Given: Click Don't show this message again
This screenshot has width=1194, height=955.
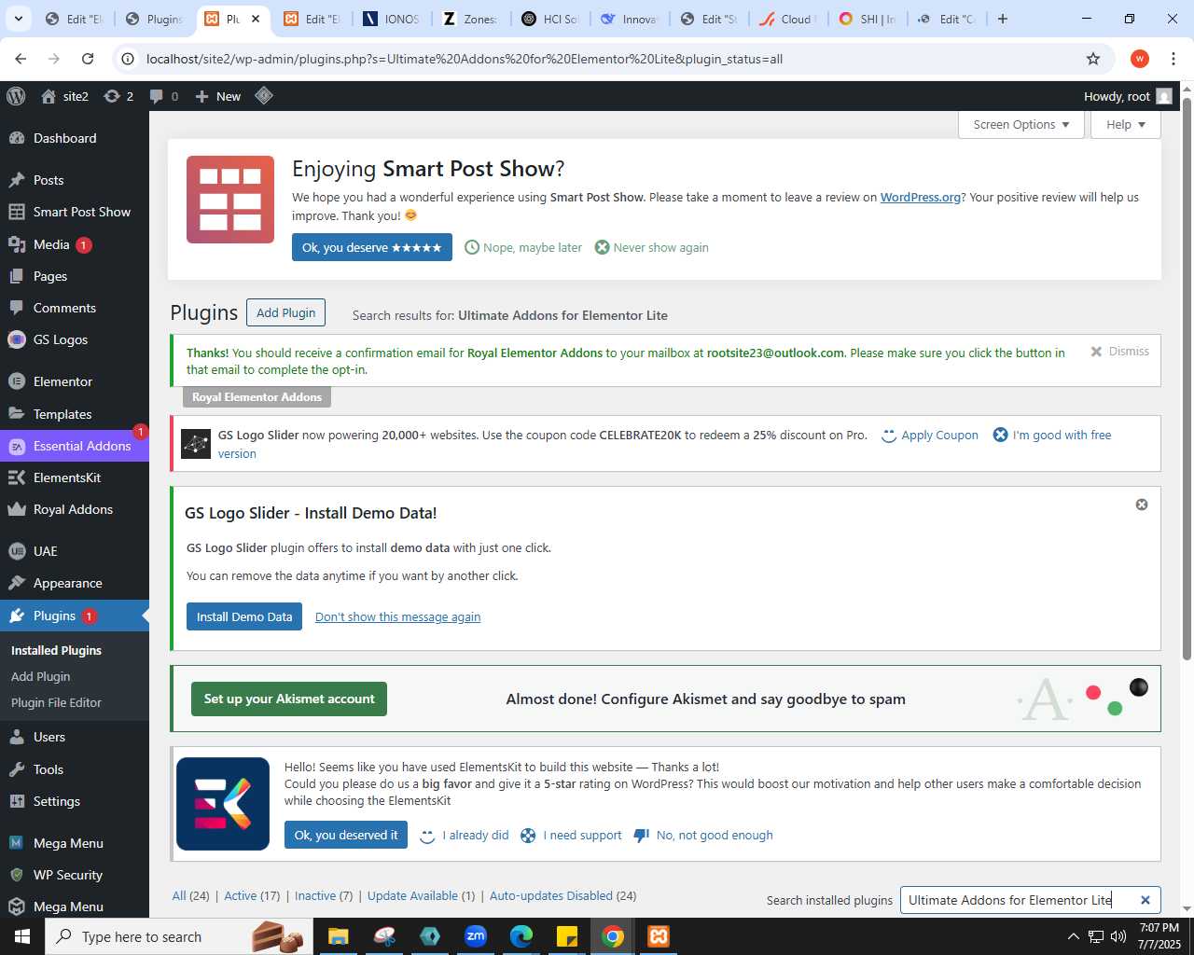Looking at the screenshot, I should tap(398, 616).
